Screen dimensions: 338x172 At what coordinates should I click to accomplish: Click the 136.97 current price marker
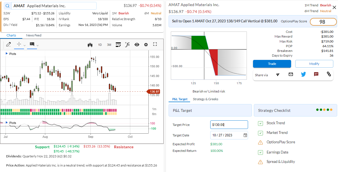[154, 92]
